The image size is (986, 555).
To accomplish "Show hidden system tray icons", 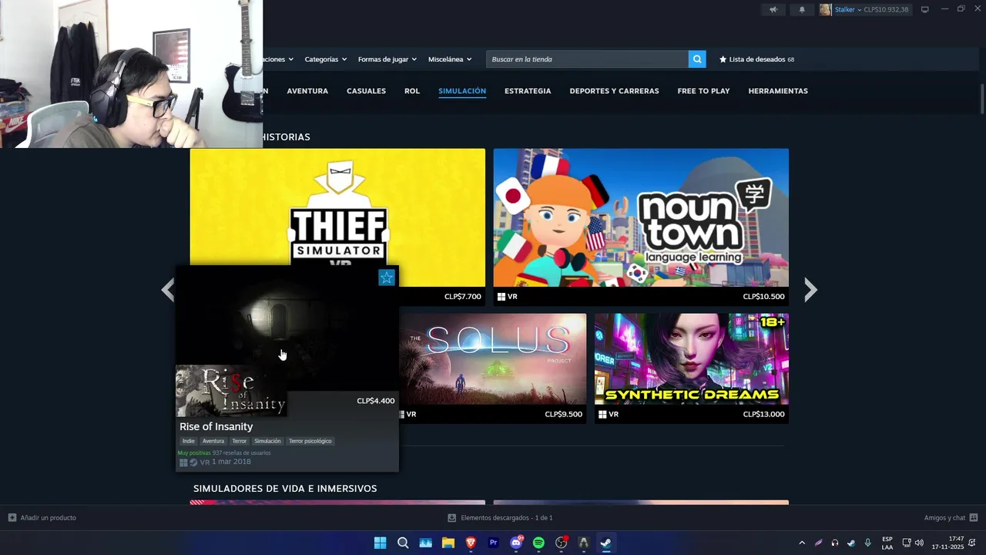I will point(802,543).
